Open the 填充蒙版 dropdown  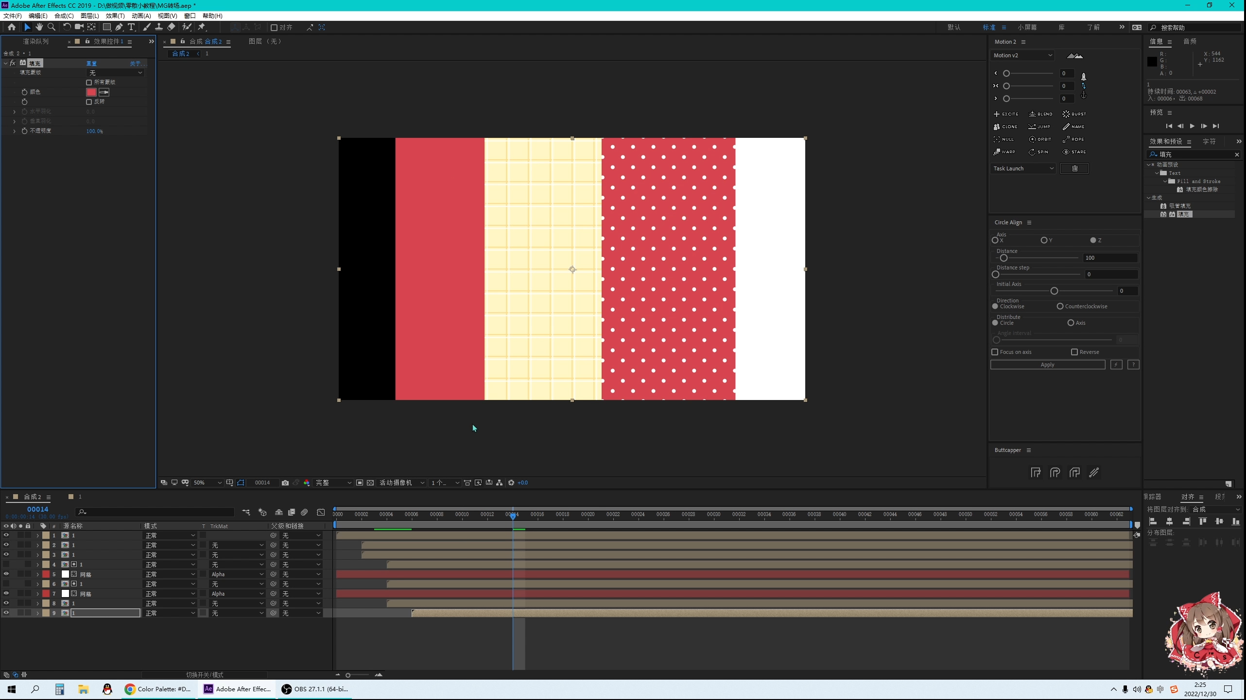click(x=115, y=73)
